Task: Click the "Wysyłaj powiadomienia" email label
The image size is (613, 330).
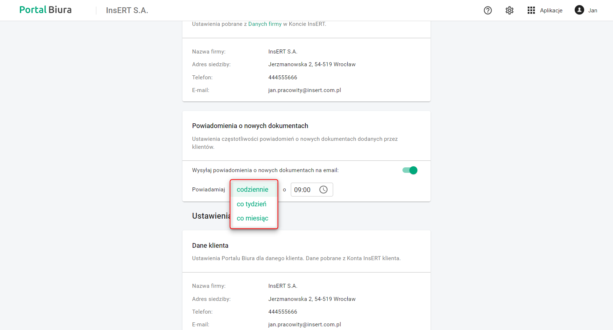Action: [265, 170]
